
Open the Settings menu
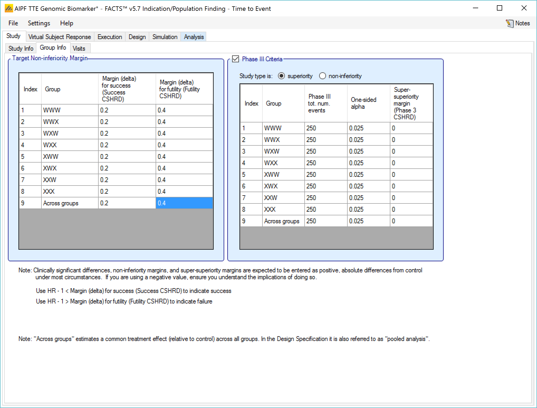(39, 23)
